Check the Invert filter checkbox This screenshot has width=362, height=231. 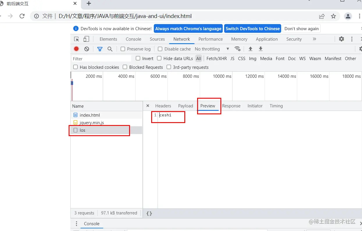[138, 58]
